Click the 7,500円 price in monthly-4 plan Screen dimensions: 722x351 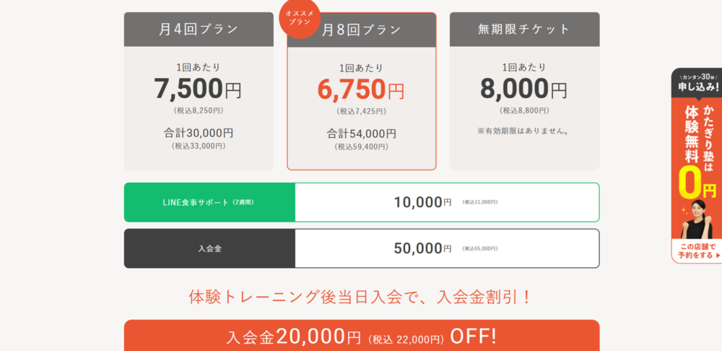pyautogui.click(x=198, y=89)
